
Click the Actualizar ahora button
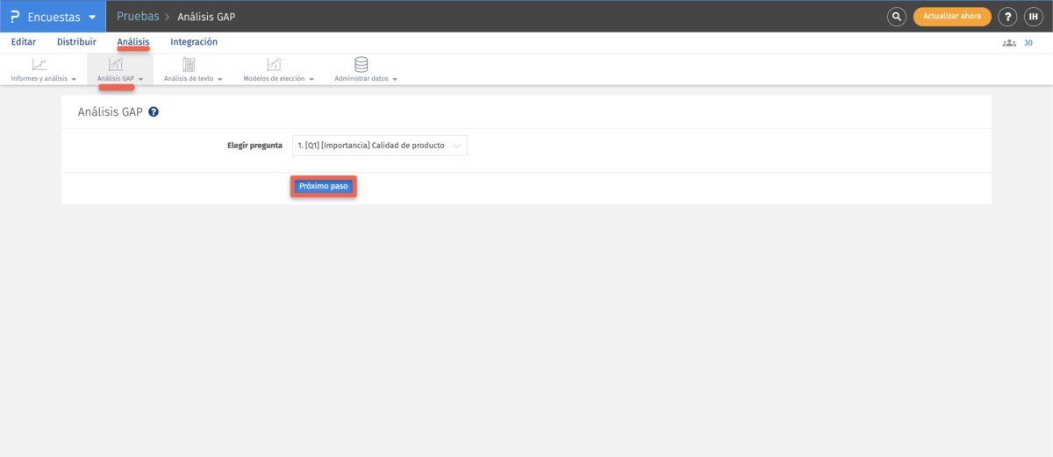coord(952,17)
